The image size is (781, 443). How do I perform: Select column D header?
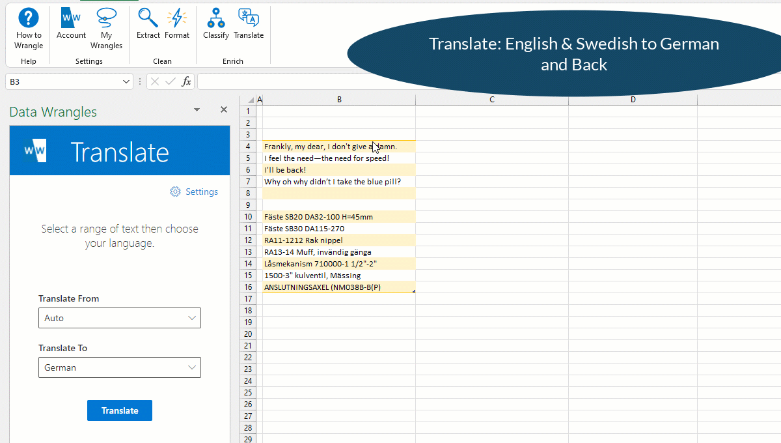pos(633,100)
